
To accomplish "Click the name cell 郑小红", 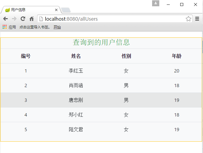I will [x=76, y=115].
